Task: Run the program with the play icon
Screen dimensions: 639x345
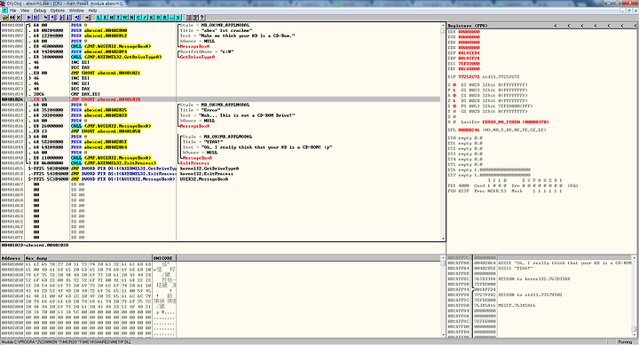Action: (x=29, y=18)
